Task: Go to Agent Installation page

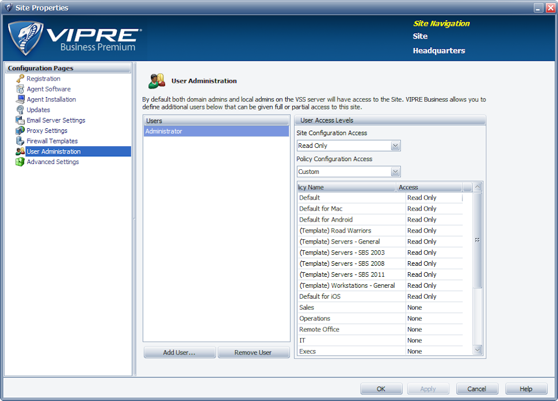Action: 51,100
